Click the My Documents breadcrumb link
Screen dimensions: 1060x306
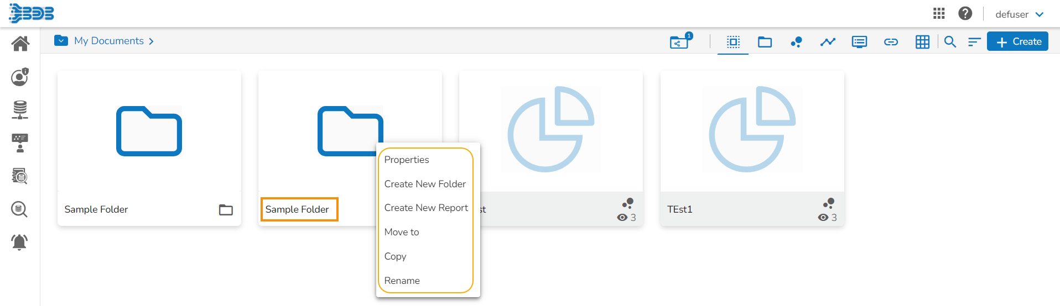pos(109,41)
